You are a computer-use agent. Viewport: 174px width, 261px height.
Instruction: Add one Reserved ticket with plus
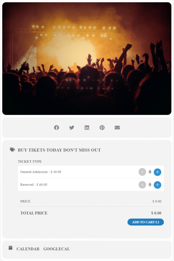pos(157,185)
